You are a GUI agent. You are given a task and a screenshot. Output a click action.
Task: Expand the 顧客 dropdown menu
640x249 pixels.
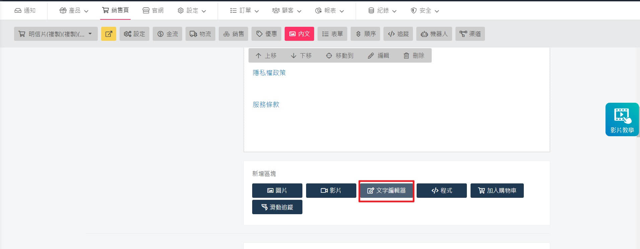(287, 11)
